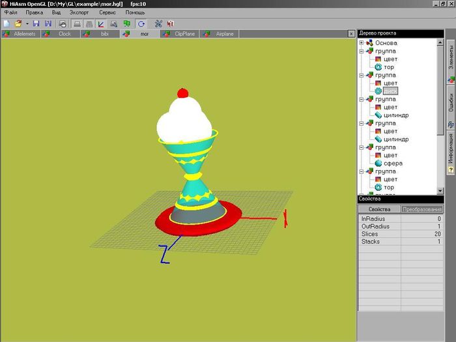This screenshot has height=342, width=456.
Task: Switch to the ClipPlane document tab
Action: (184, 34)
